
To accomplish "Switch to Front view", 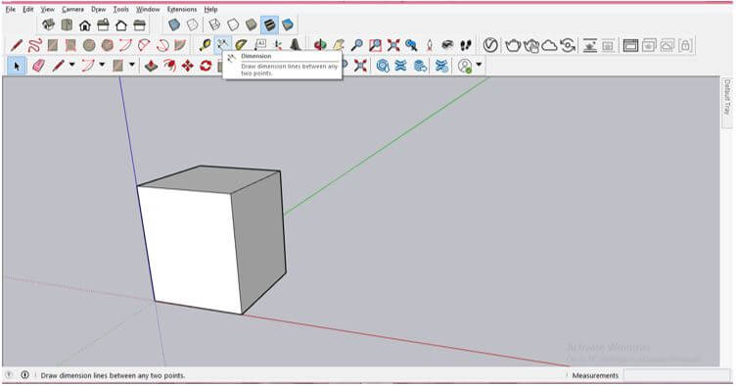I will point(85,24).
